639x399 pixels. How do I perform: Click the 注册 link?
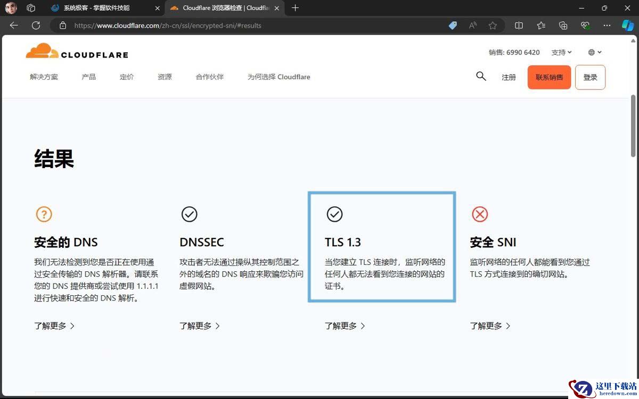click(x=509, y=77)
